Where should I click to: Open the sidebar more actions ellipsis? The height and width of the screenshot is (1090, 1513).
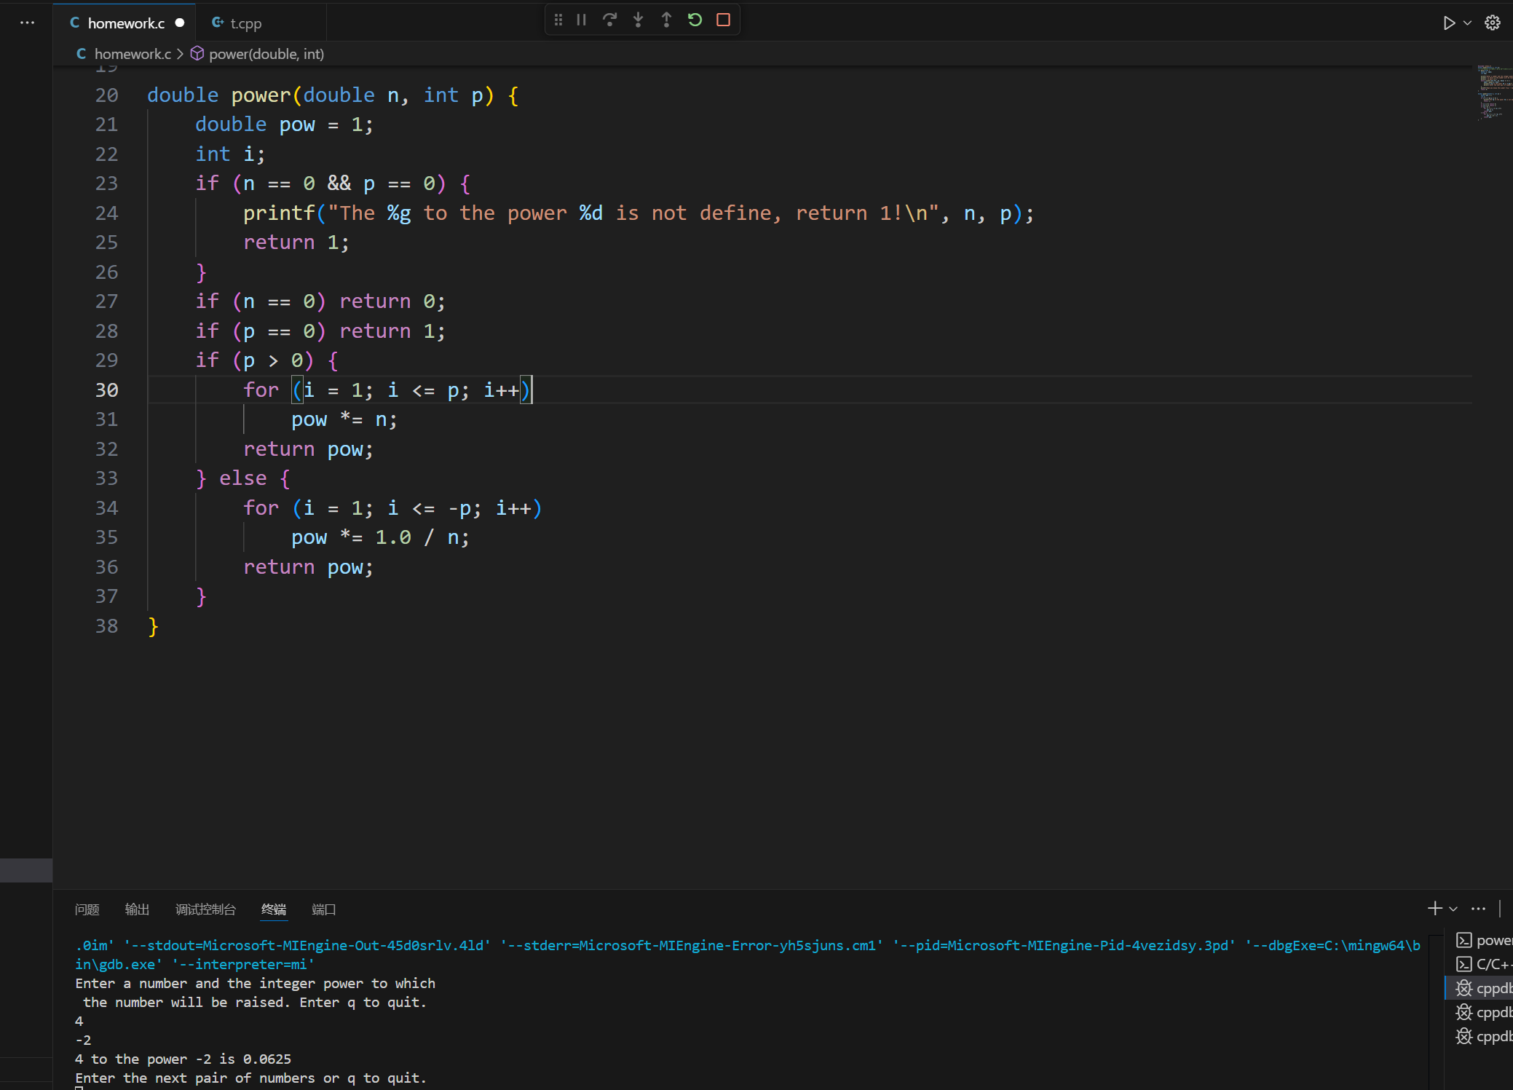pos(27,23)
